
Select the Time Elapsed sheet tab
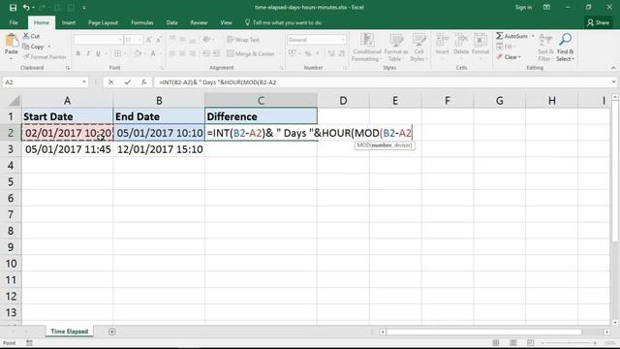(x=69, y=332)
